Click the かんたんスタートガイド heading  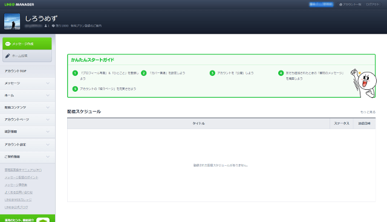[x=93, y=60]
